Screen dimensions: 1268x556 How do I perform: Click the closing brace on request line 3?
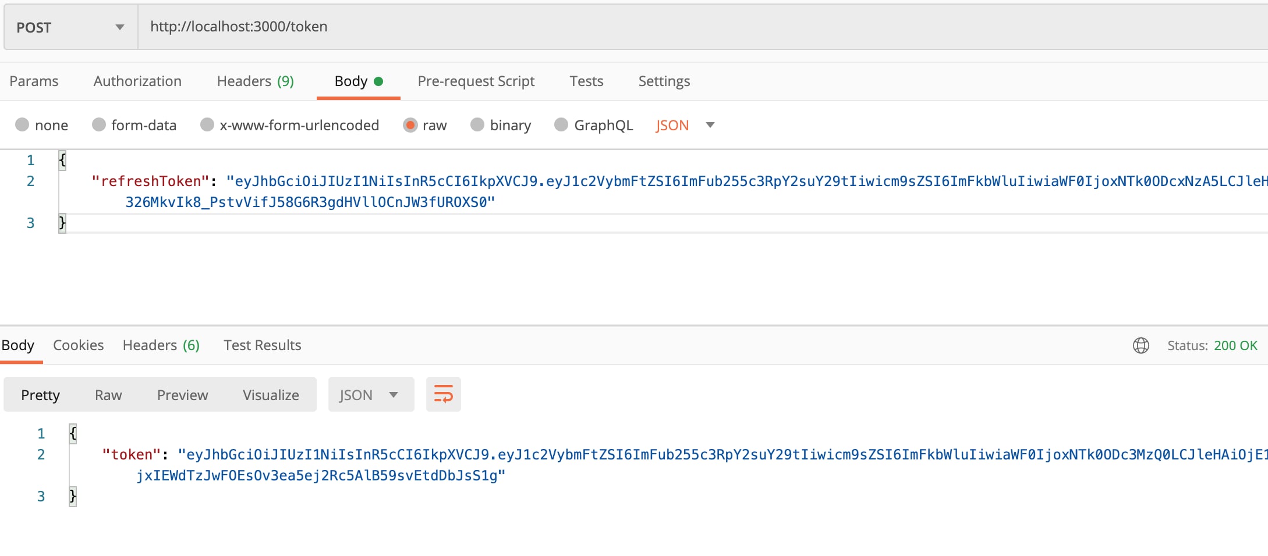[62, 223]
